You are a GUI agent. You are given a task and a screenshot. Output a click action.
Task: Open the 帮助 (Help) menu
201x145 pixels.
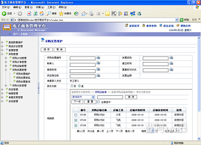63,7
